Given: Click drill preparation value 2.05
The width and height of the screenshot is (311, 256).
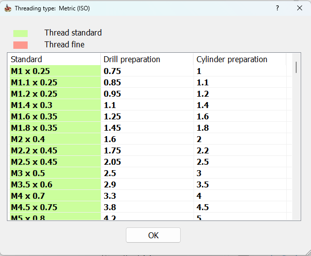Looking at the screenshot, I should [x=113, y=162].
